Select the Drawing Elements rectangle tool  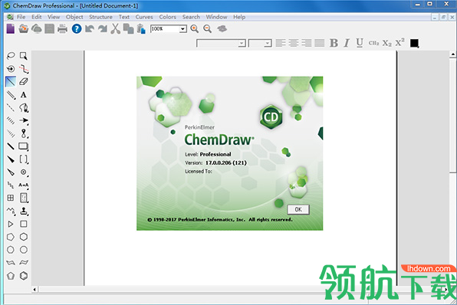pos(24,146)
